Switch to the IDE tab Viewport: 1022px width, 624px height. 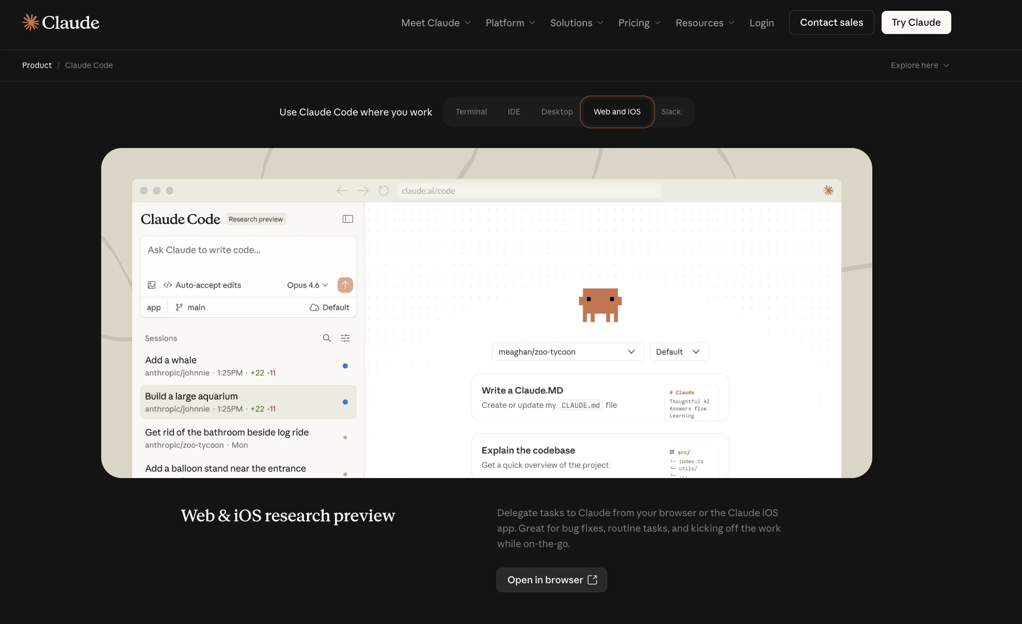(x=514, y=112)
